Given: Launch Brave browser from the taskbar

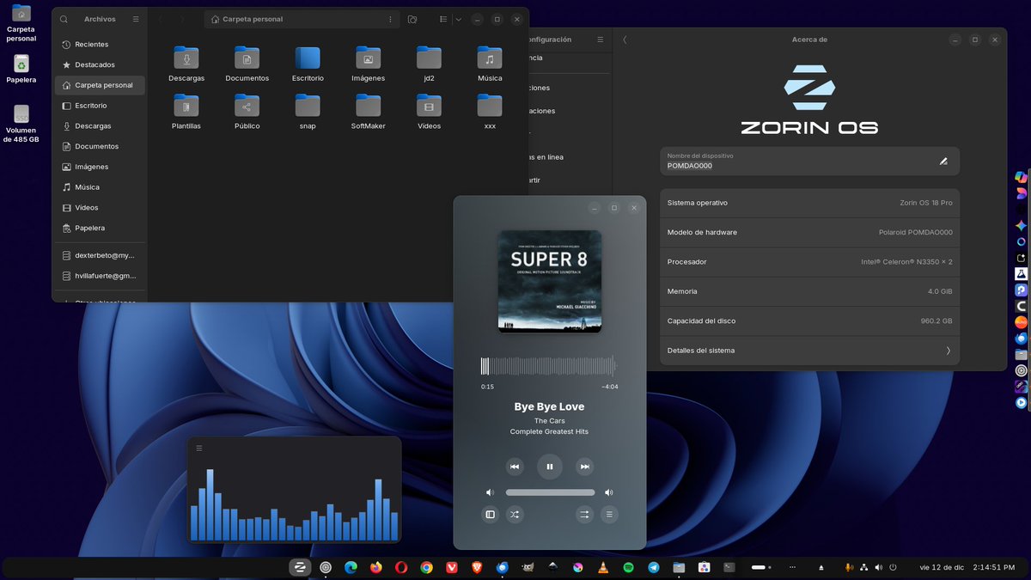Looking at the screenshot, I should coord(477,567).
